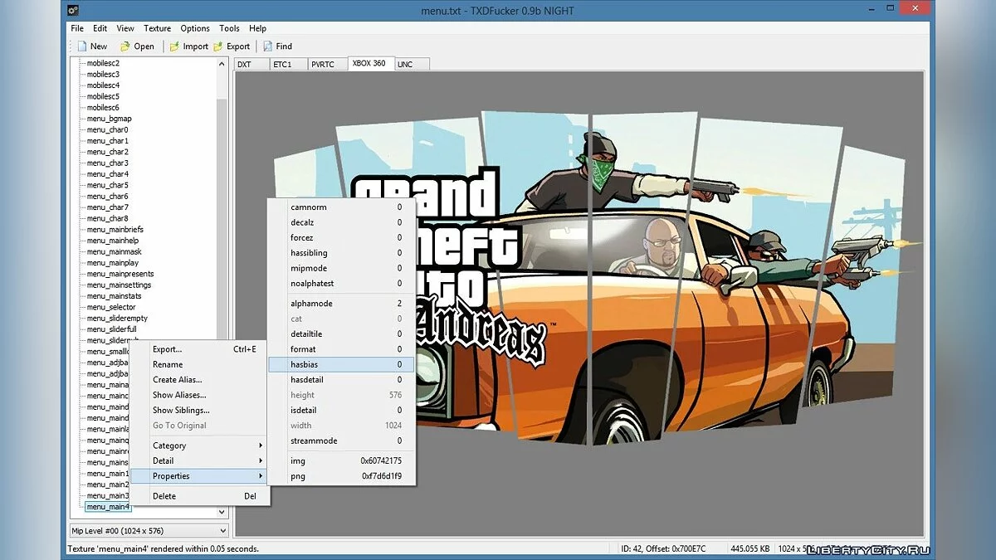Image resolution: width=996 pixels, height=560 pixels.
Task: Switch to the PVRTC tab
Action: pos(322,65)
